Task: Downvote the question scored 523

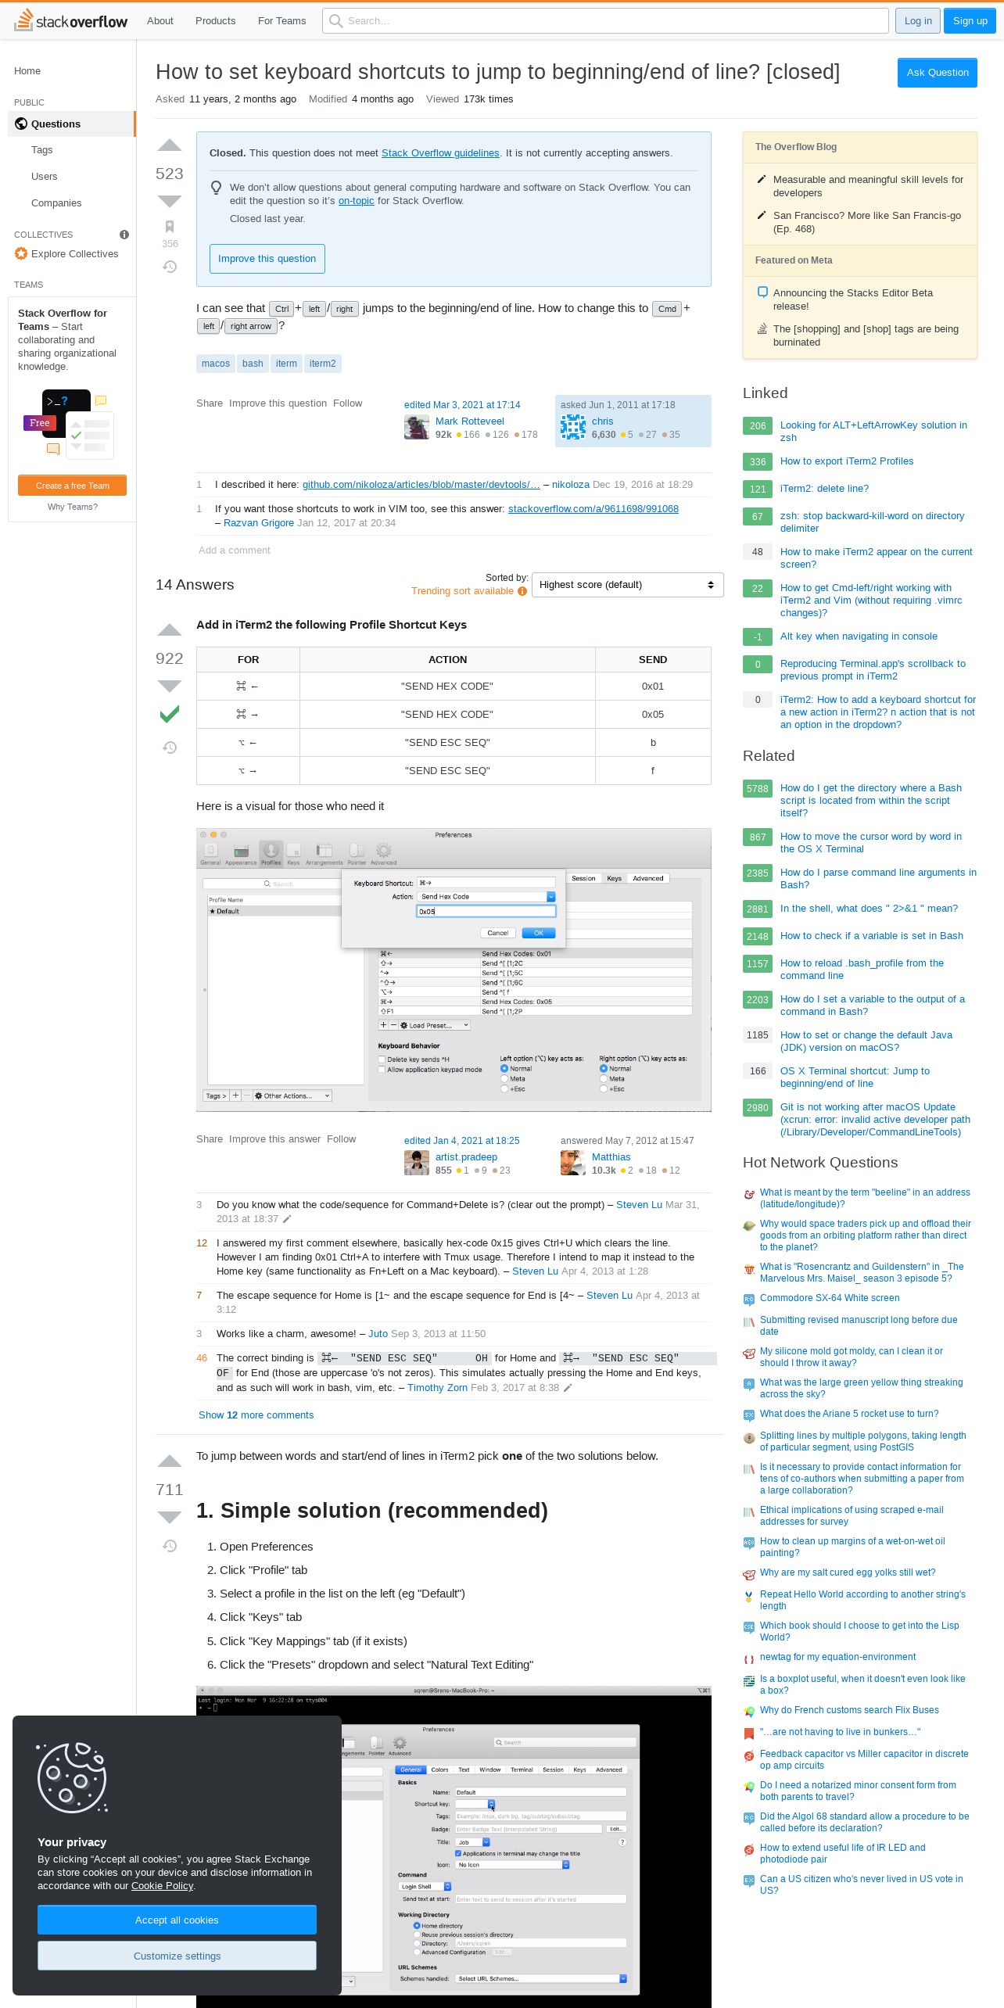Action: tap(170, 202)
